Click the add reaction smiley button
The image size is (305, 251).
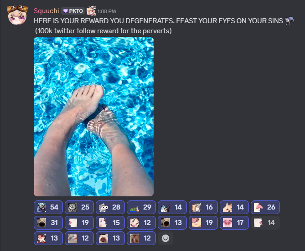point(165,238)
